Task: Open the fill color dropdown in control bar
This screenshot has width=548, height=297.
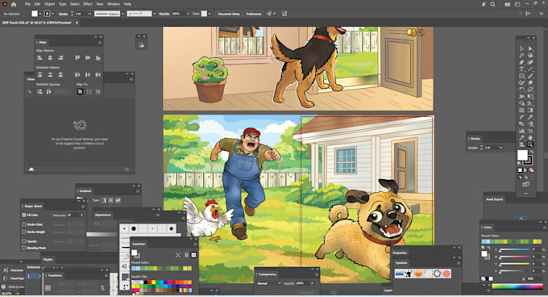Action: pos(39,14)
